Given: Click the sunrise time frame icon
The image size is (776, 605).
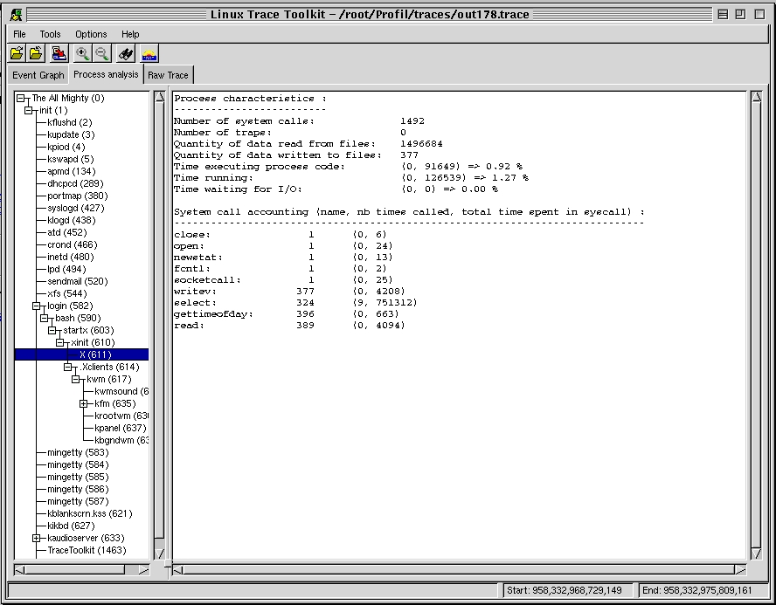Looking at the screenshot, I should pyautogui.click(x=149, y=53).
